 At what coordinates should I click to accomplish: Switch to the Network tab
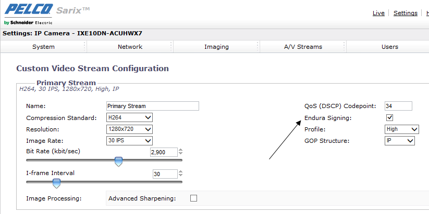pyautogui.click(x=130, y=47)
